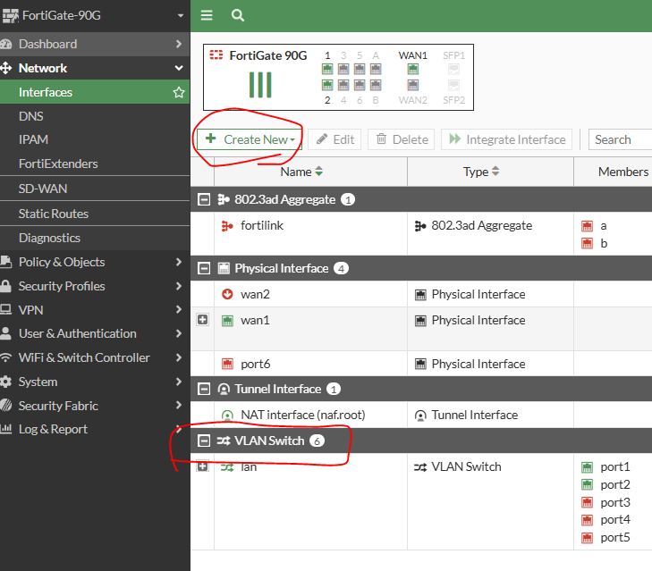Expand the lan row plus icon
652x571 pixels.
202,466
